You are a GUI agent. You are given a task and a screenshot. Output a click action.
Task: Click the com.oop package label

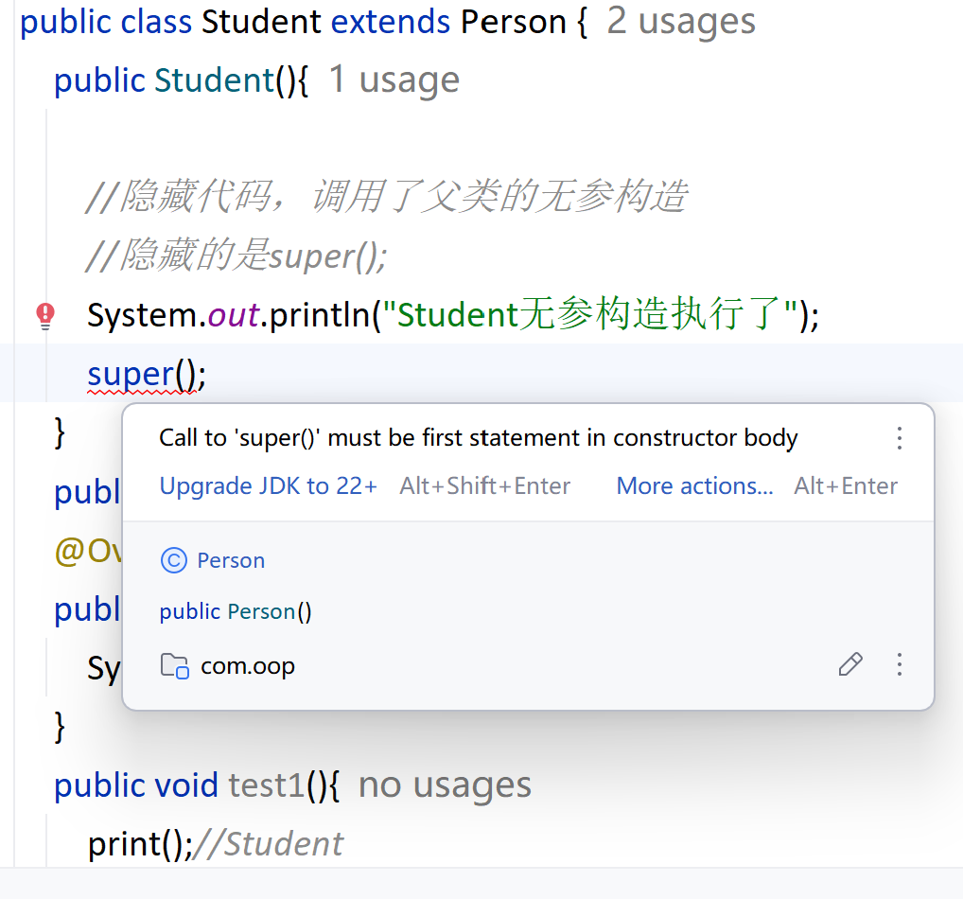point(248,666)
